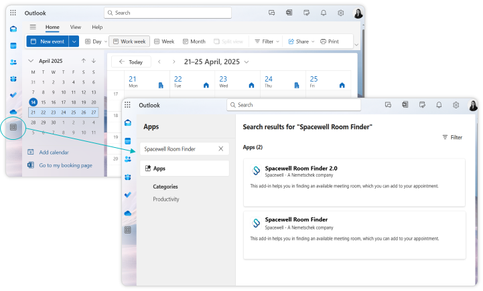Open Add calendar link
Screen dimensions: 483x291
[48, 153]
